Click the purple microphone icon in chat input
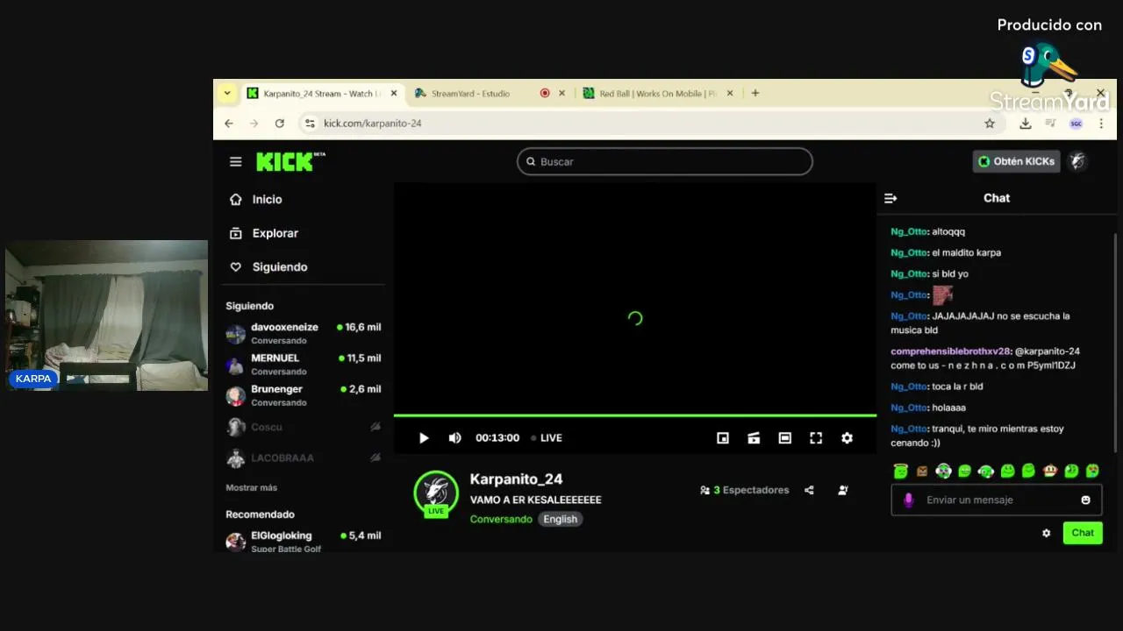Viewport: 1123px width, 631px height. 908,500
